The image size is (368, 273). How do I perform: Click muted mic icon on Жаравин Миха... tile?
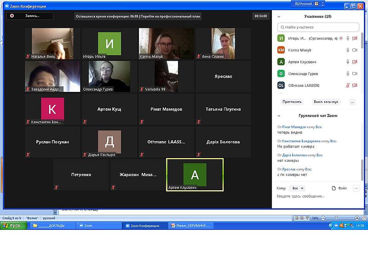point(113,188)
